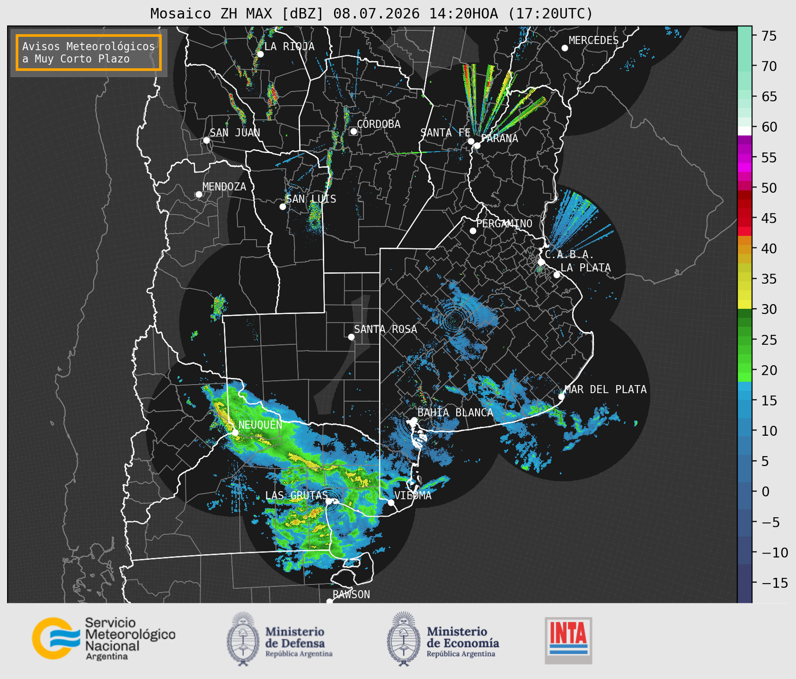Click the Servicio Meteorológico Nacional logo
Image resolution: width=796 pixels, height=679 pixels.
pos(104,638)
